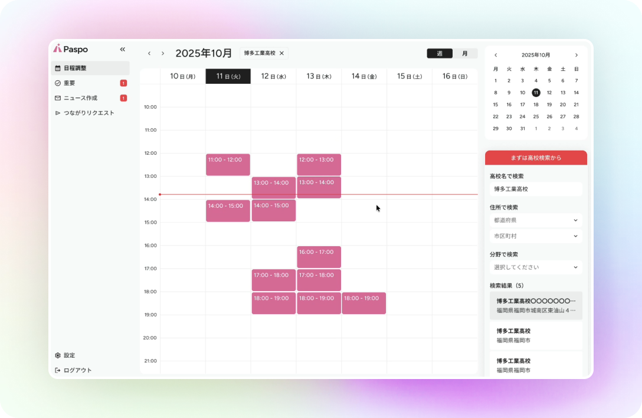The width and height of the screenshot is (642, 418).
Task: Open Thursday's 18:00 - 19:00 slot
Action: point(319,303)
